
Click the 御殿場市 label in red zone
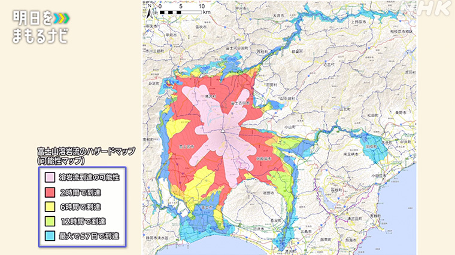click(x=264, y=159)
